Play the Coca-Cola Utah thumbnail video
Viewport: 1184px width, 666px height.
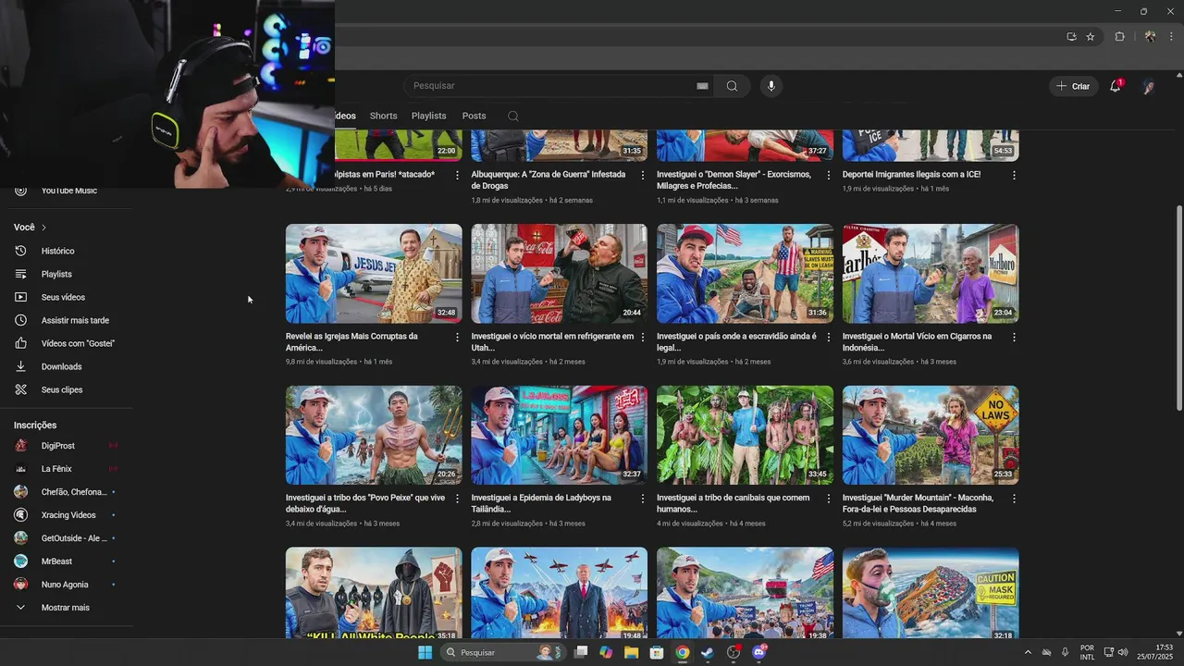click(560, 273)
